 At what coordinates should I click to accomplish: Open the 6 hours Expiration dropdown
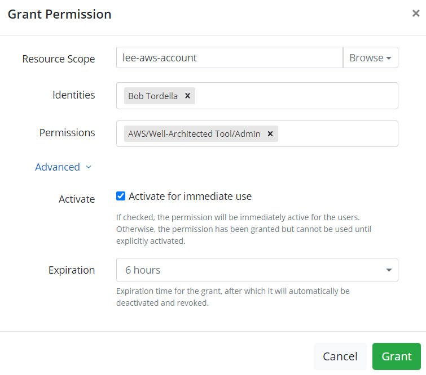[x=257, y=270]
